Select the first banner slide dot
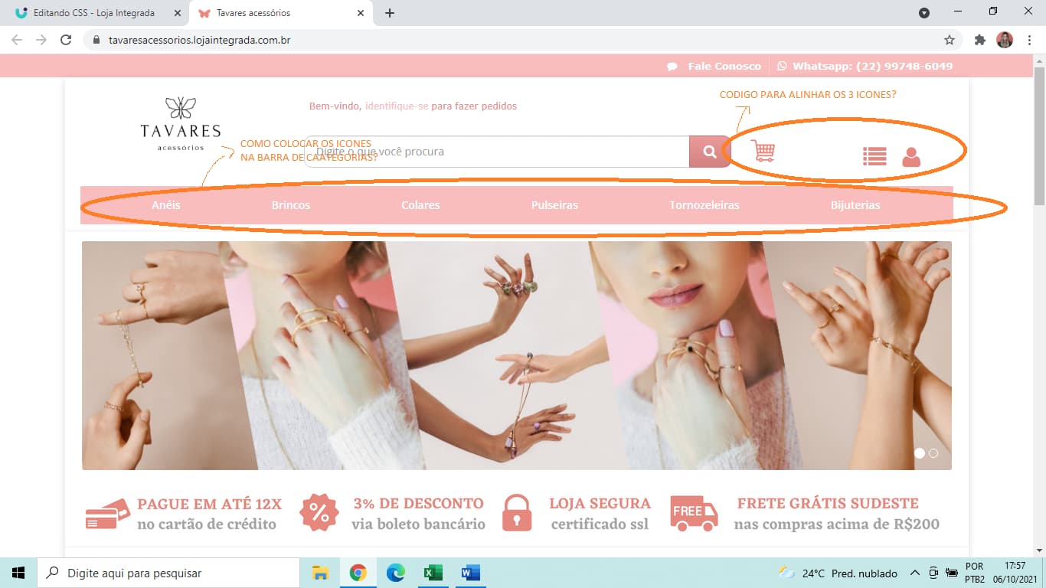 pyautogui.click(x=920, y=453)
